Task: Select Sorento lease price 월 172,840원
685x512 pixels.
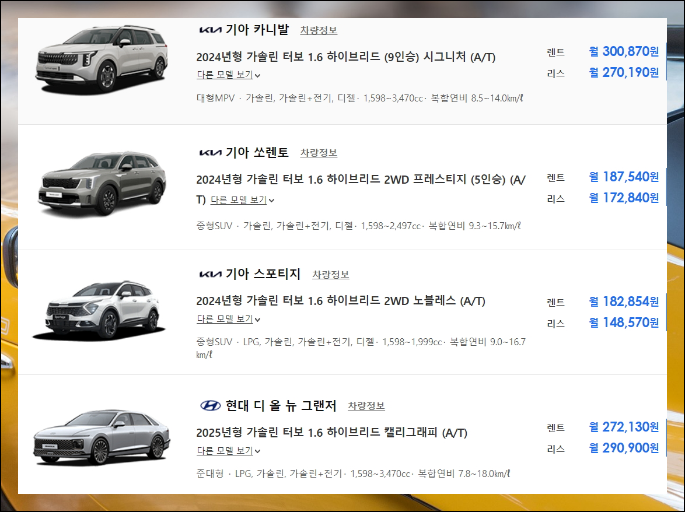Action: tap(624, 198)
